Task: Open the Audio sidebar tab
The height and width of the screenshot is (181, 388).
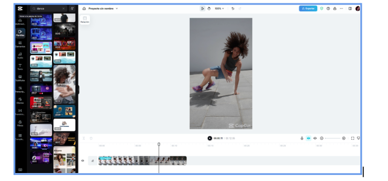Action: tap(20, 56)
